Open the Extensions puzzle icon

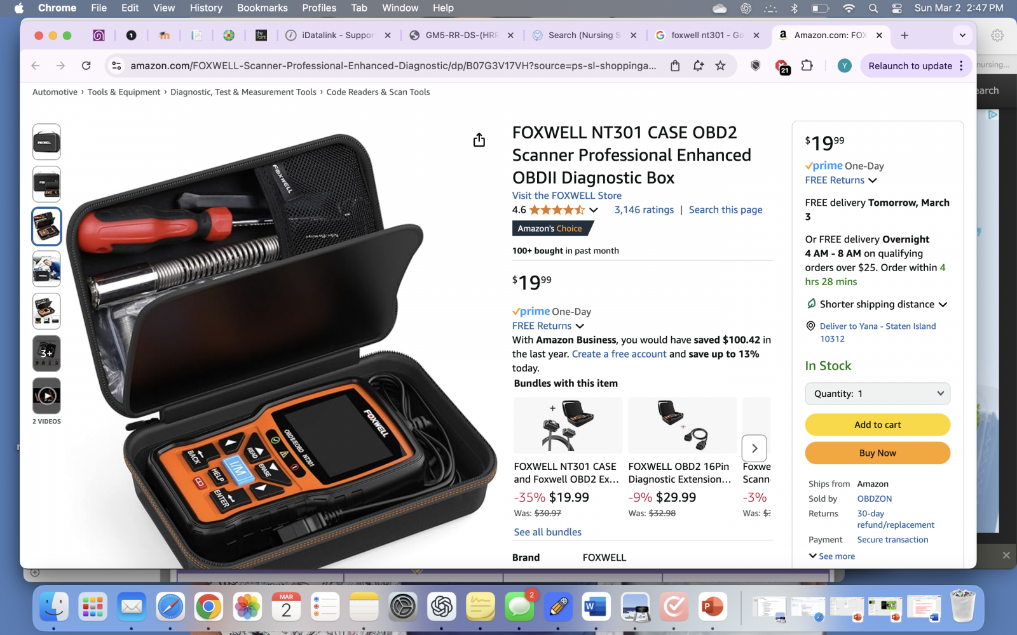click(807, 65)
